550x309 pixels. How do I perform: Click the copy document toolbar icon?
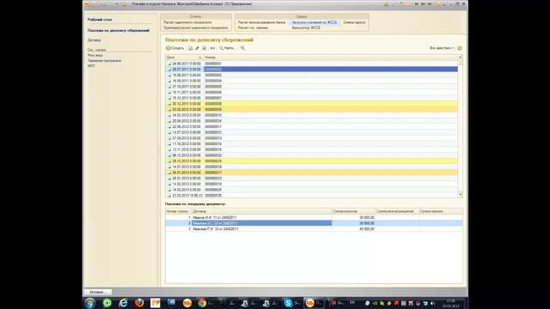[x=191, y=48]
